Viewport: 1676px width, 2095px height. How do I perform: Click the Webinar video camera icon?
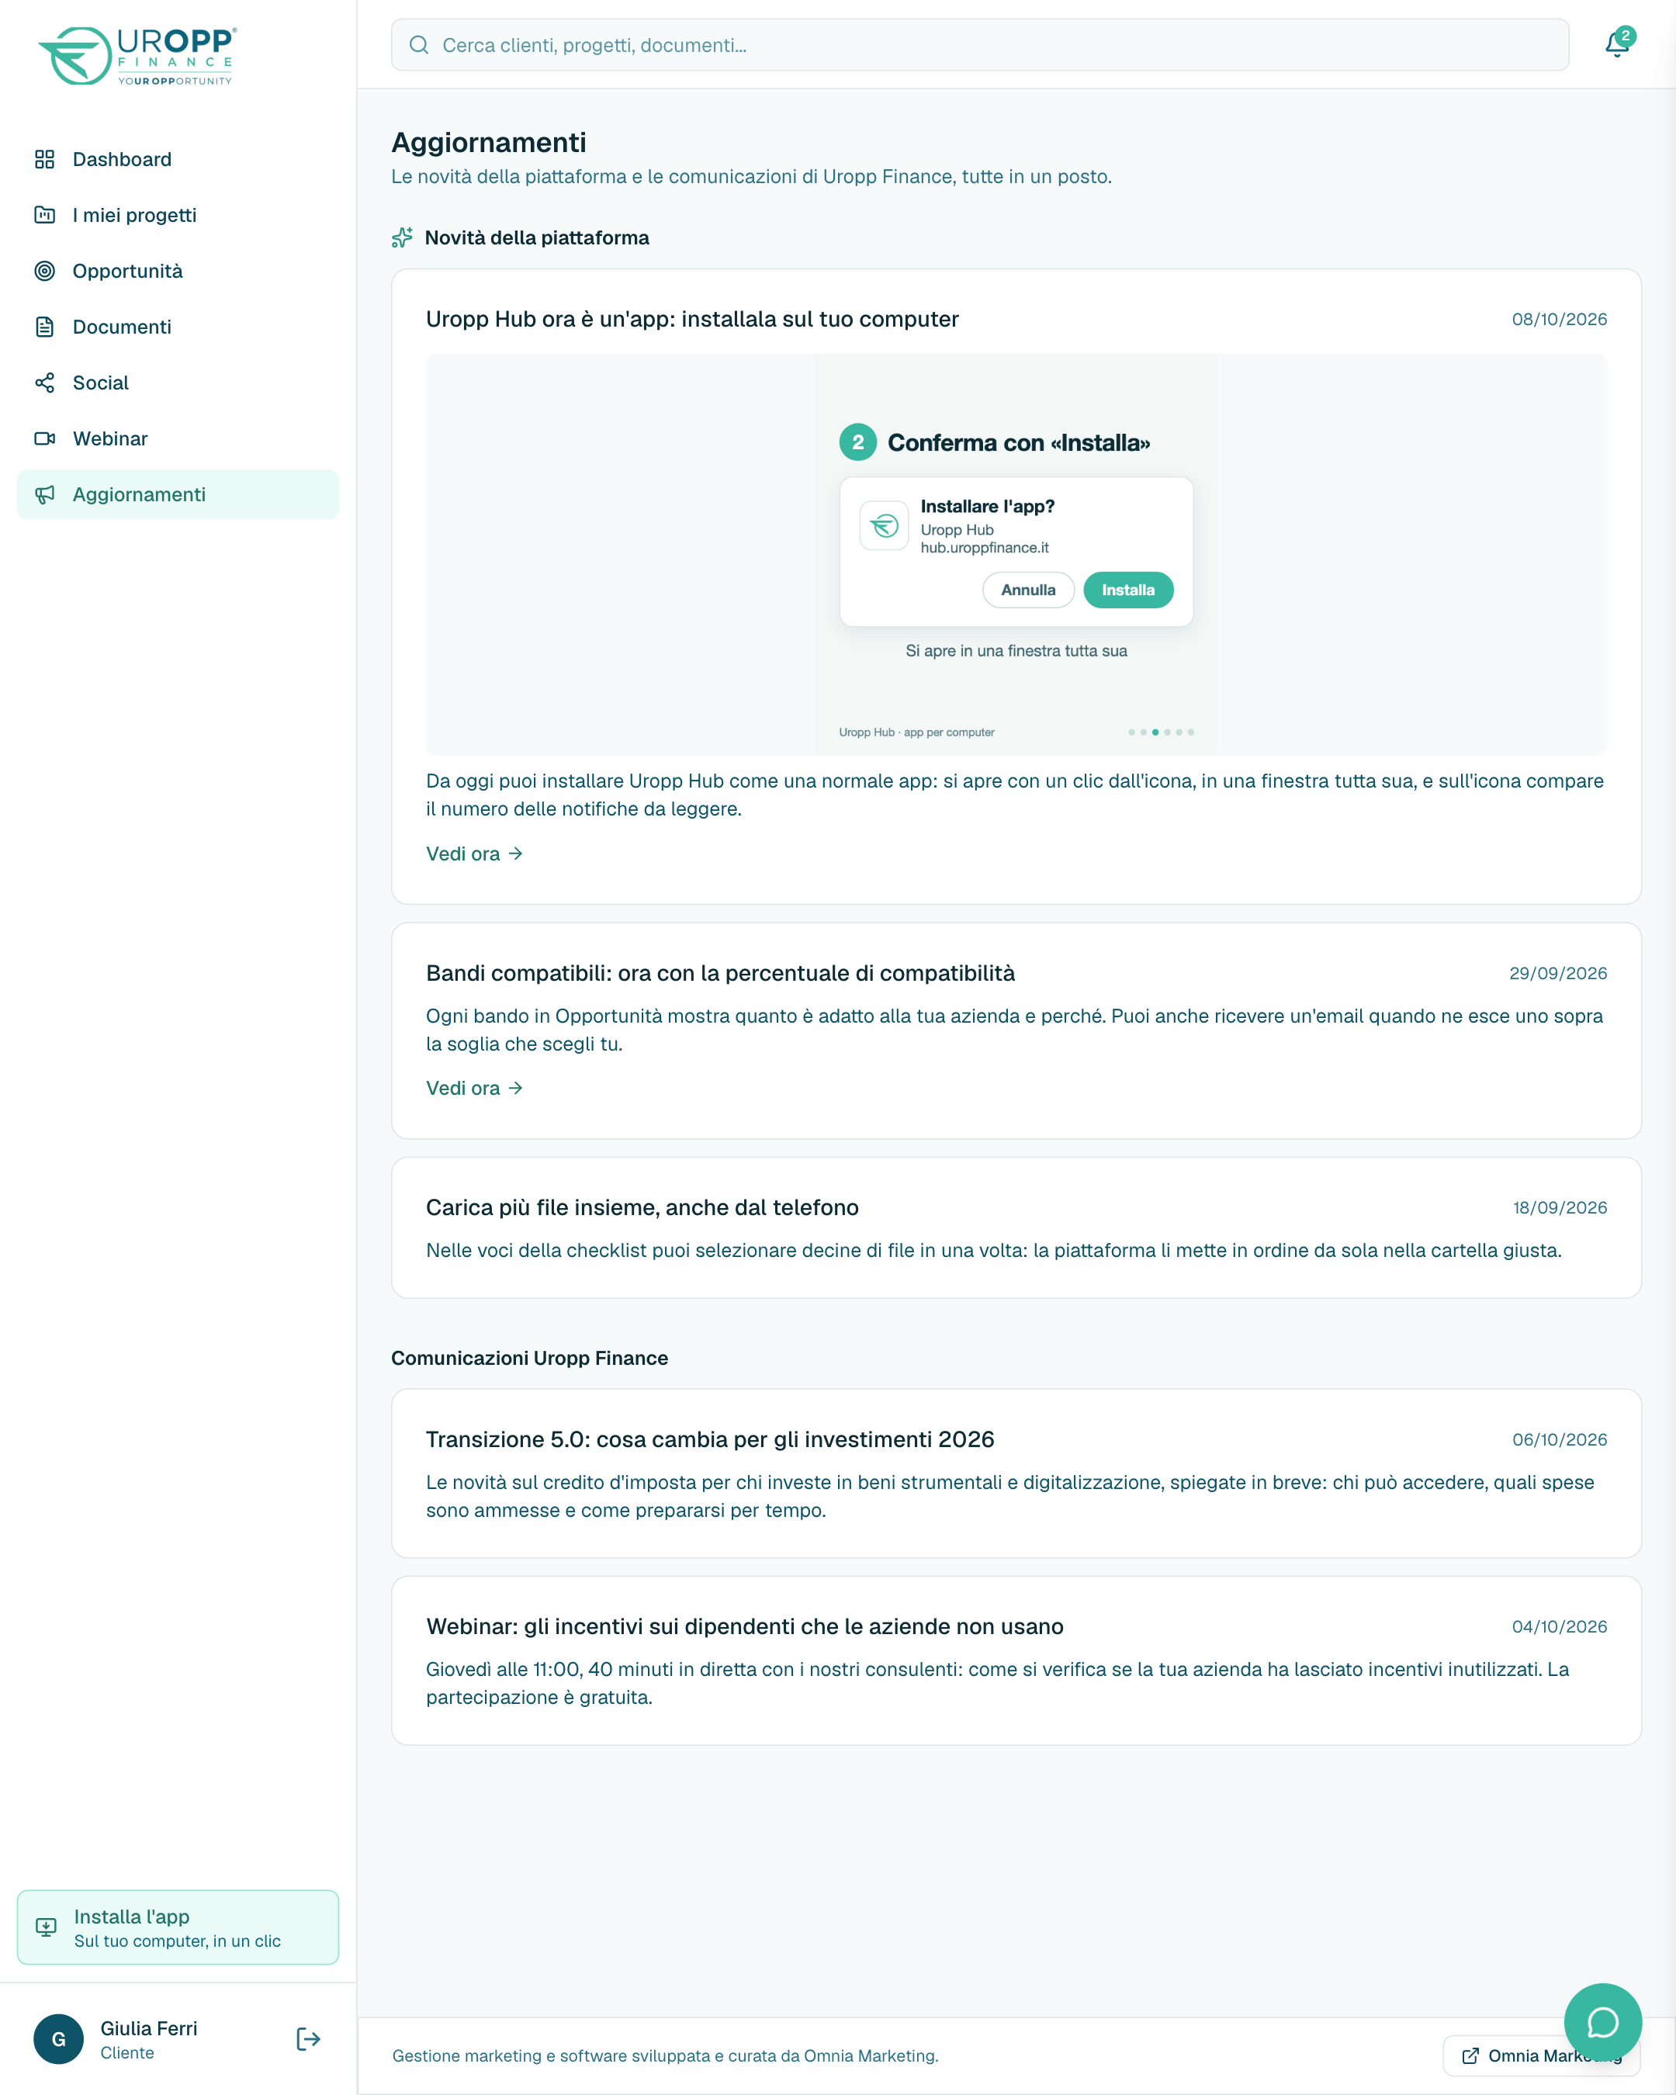click(45, 438)
